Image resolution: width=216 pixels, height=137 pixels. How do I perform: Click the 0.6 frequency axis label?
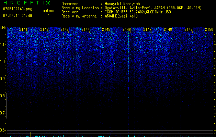pyautogui.click(x=3, y=130)
